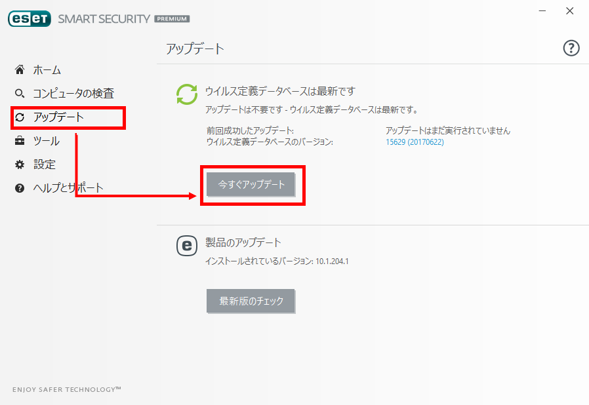The height and width of the screenshot is (405, 589).
Task: Open database version link 15629 (20170622)
Action: tap(415, 142)
